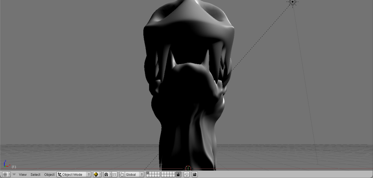Select the lamp object in the viewport
Screen dimensions: 373x178
tap(292, 2)
